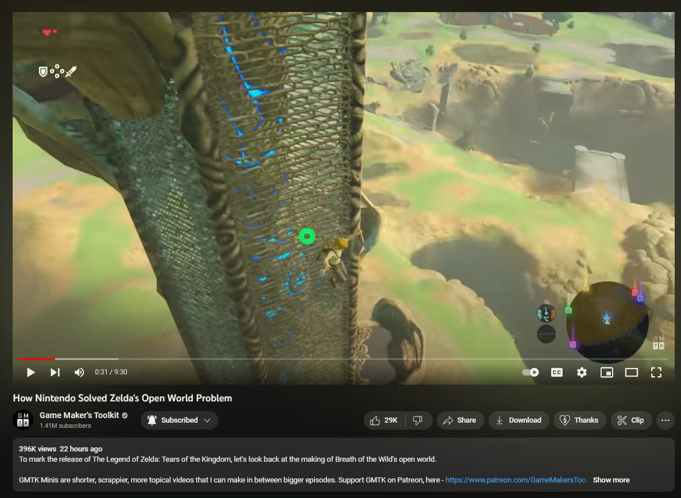Create a Clip from the video
The height and width of the screenshot is (498, 681).
(631, 420)
